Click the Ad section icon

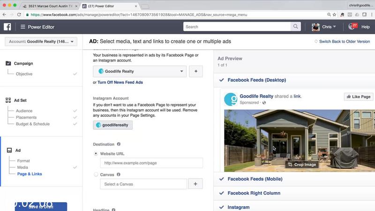tap(9, 150)
